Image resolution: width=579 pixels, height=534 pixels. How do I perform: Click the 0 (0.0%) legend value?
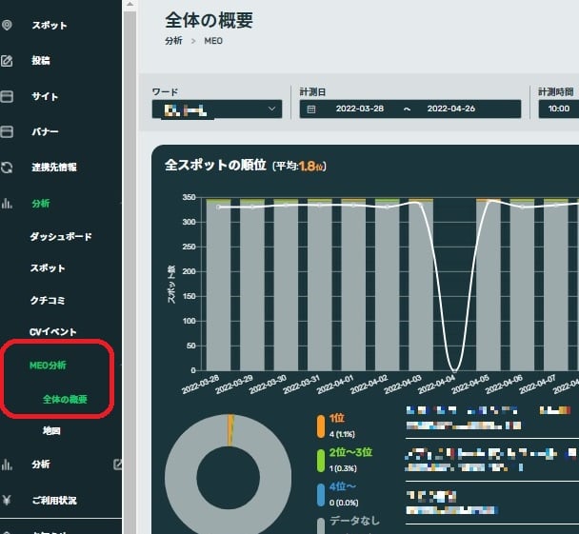point(344,503)
